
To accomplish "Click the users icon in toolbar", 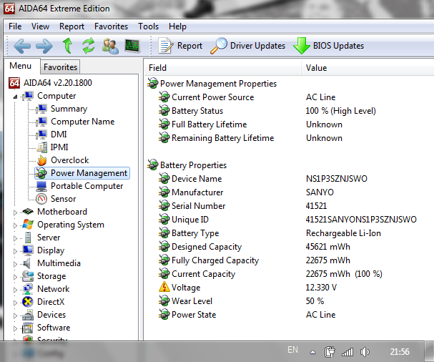I will coord(110,46).
